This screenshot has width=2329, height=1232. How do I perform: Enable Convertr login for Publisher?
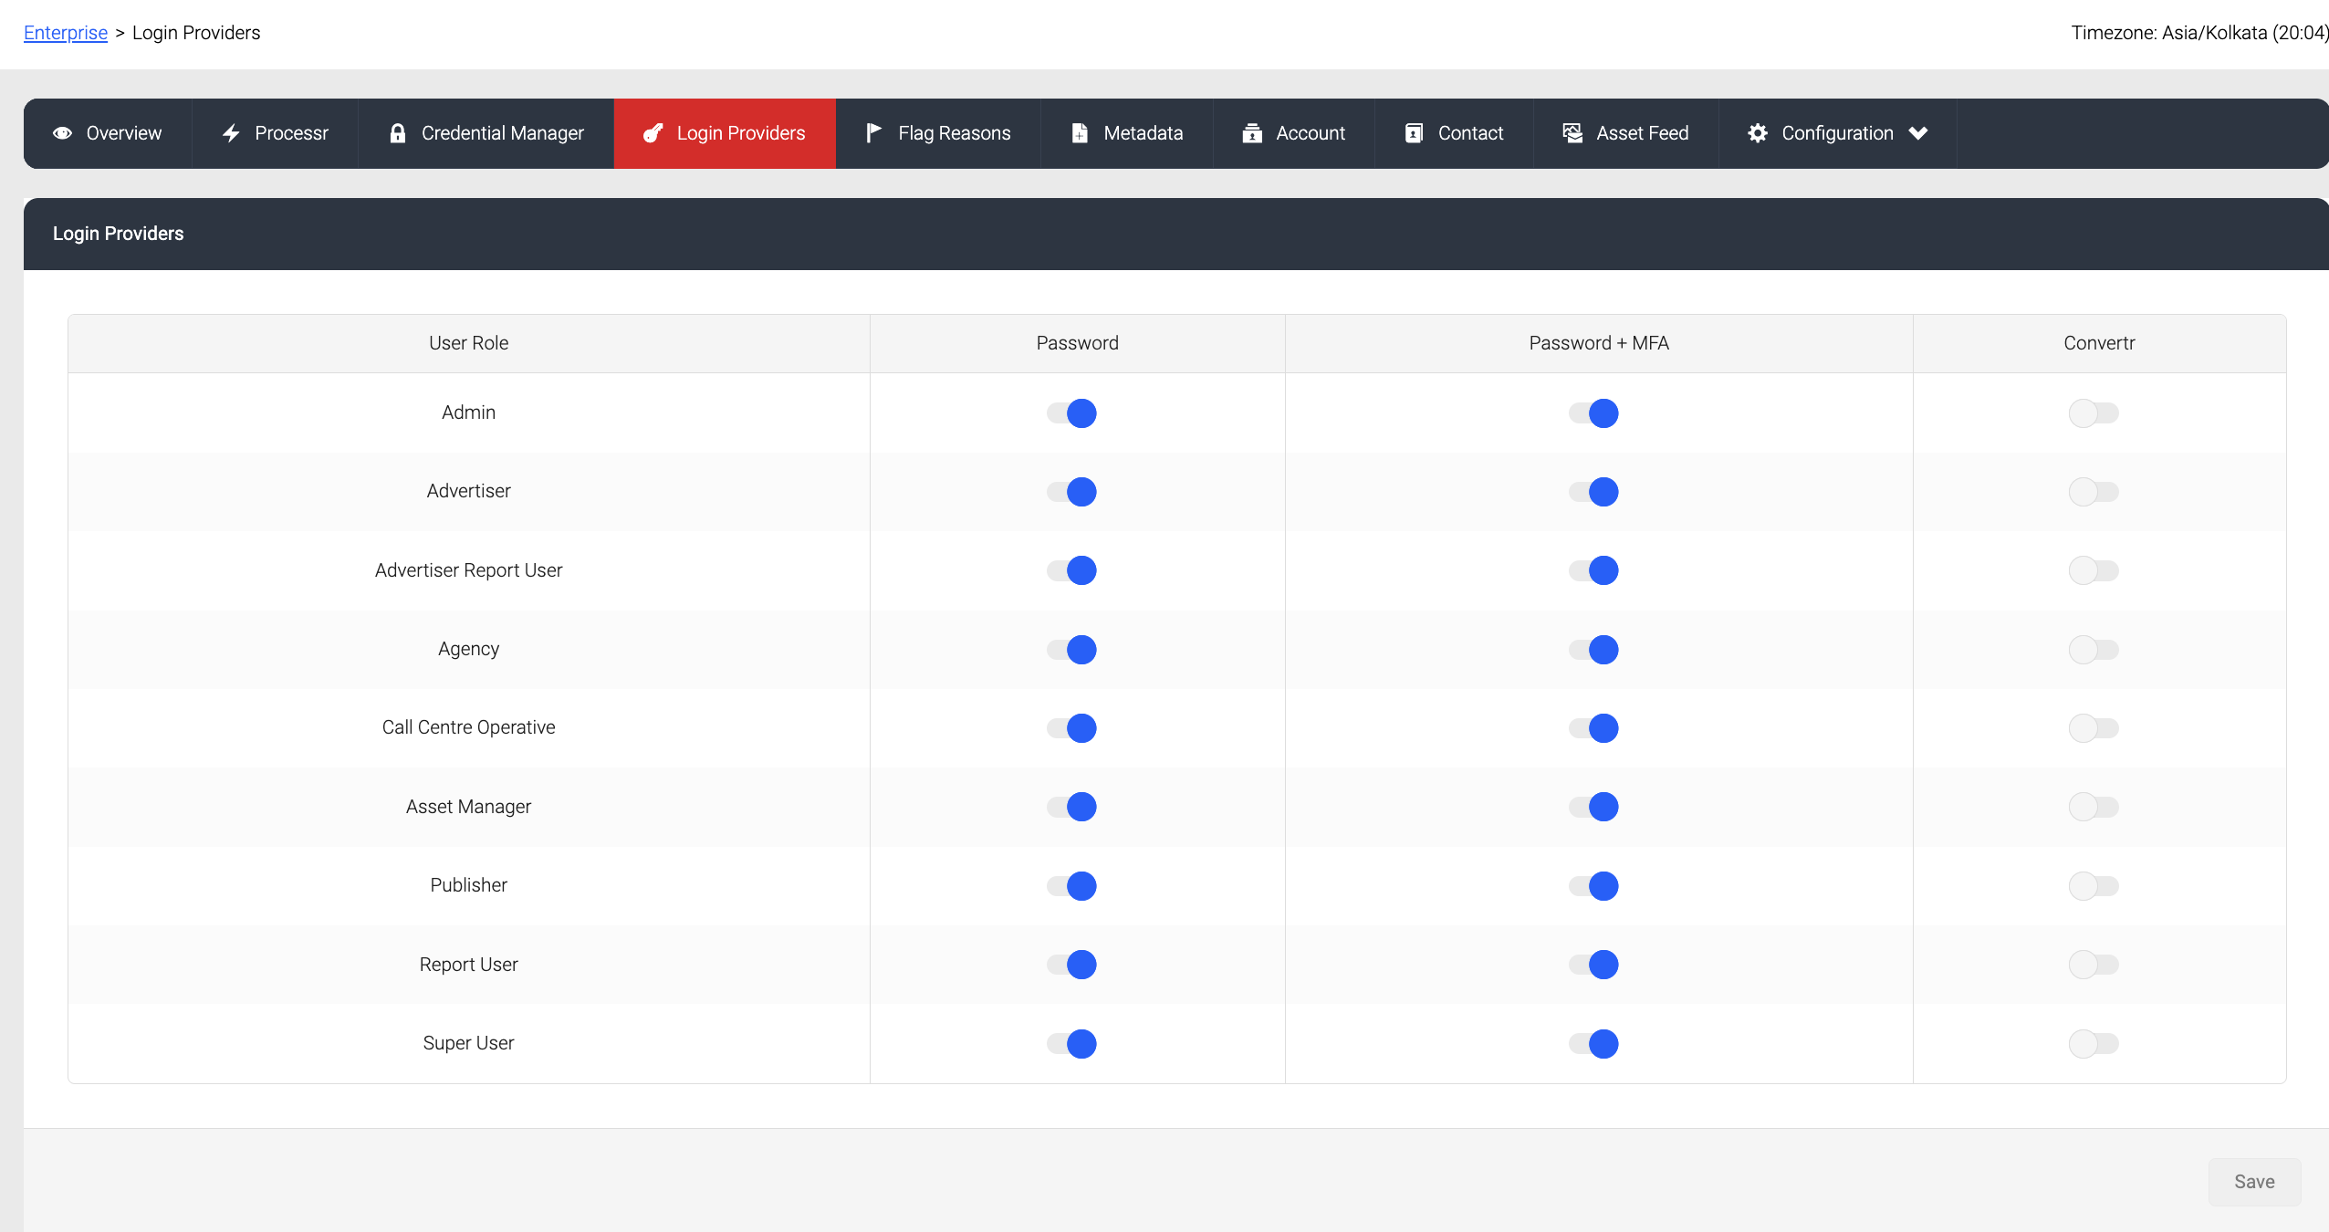[x=2094, y=886]
